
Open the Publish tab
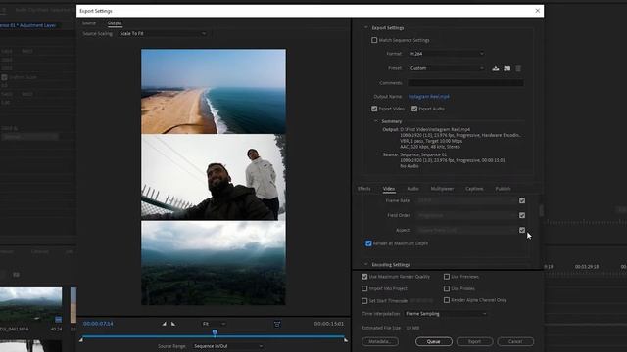click(x=503, y=189)
